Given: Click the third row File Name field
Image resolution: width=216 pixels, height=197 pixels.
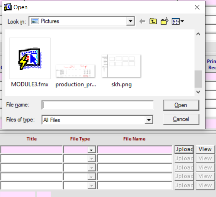Looking at the screenshot, I should click(x=134, y=168).
